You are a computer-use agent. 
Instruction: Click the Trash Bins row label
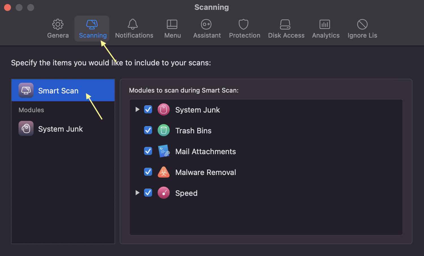coord(193,131)
